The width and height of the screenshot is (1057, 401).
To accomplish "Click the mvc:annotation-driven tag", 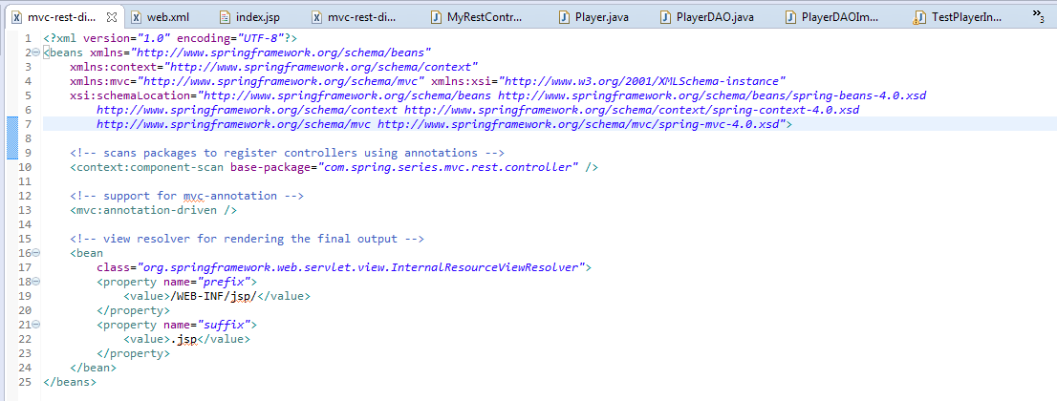I will tap(153, 210).
